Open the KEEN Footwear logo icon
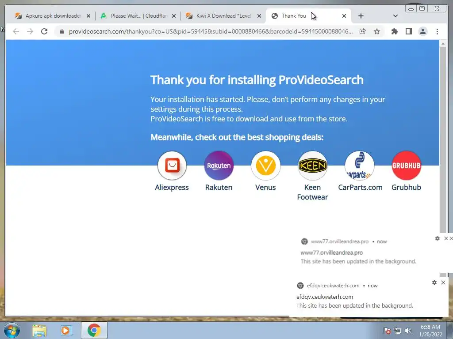Viewport: 453px width, 339px height. [x=313, y=166]
